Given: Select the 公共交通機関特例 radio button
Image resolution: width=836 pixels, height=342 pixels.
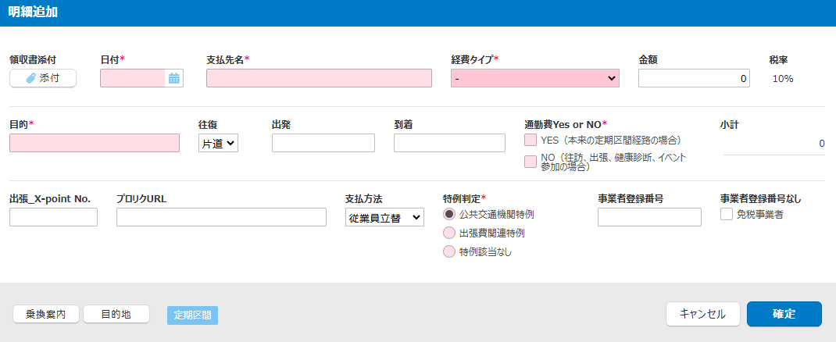Looking at the screenshot, I should 449,214.
